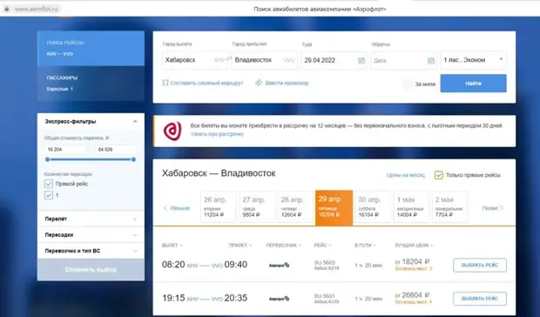This screenshot has width=540, height=317.
Task: Click the return date field 'Дата'
Action: 404,60
